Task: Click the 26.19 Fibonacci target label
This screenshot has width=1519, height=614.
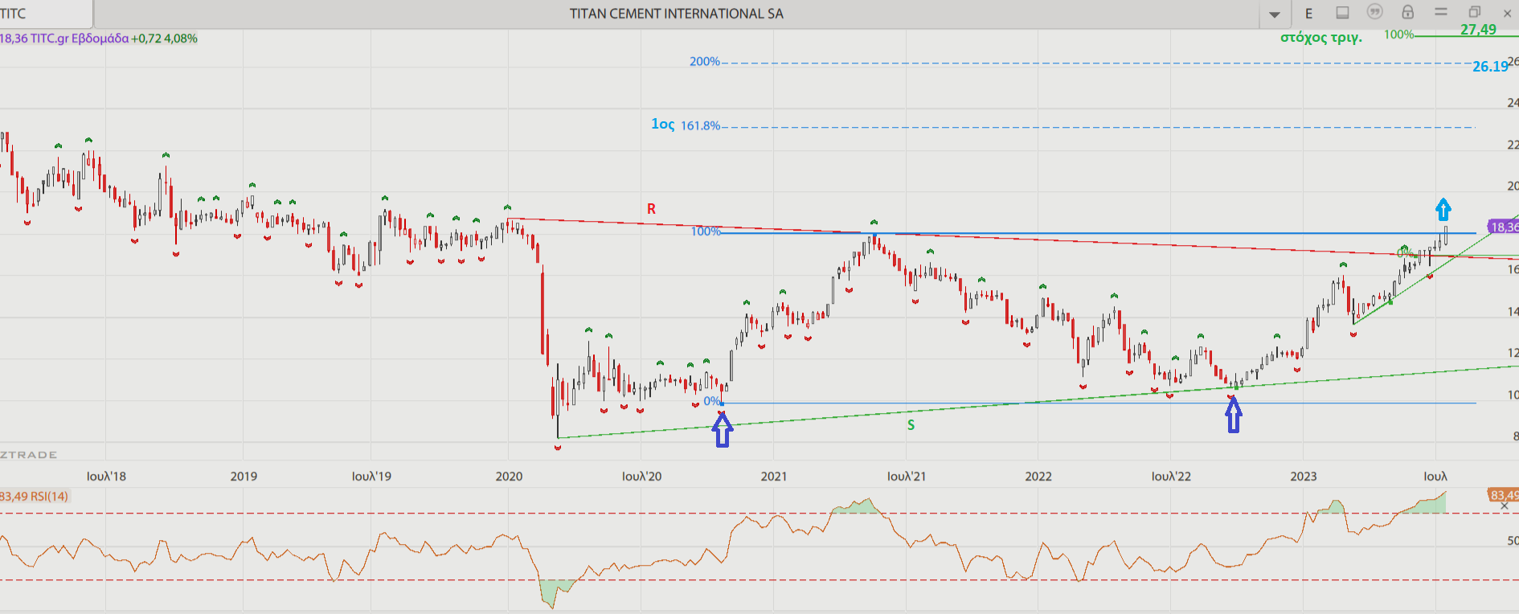Action: tap(1489, 67)
